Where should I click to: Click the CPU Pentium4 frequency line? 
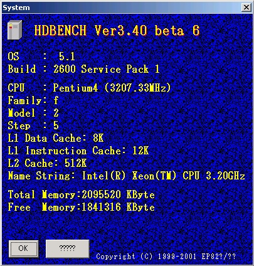pos(90,88)
